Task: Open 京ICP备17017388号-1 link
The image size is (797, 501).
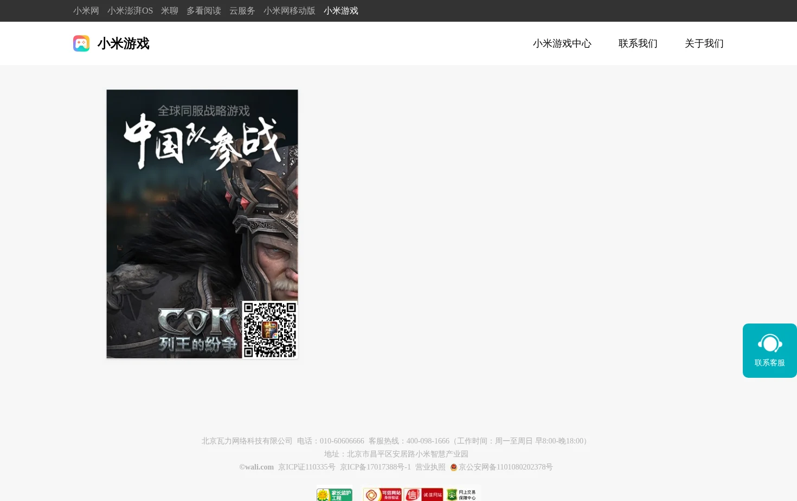Action: [375, 467]
